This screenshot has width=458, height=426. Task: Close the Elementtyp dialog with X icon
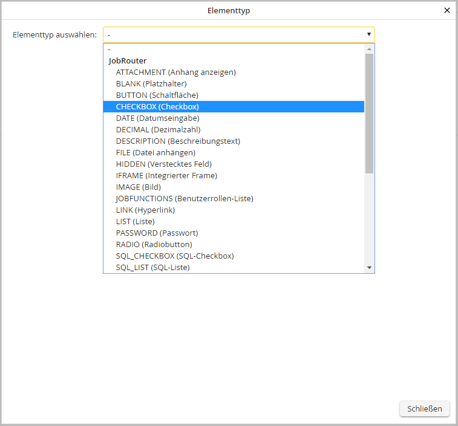click(x=447, y=10)
